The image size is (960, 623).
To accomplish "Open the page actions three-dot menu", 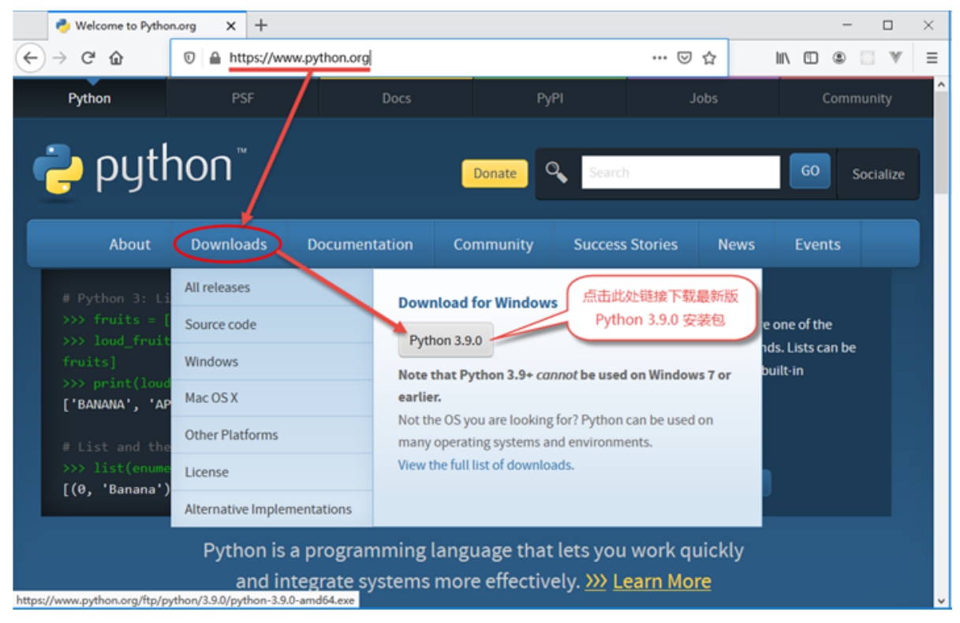I will coord(659,58).
